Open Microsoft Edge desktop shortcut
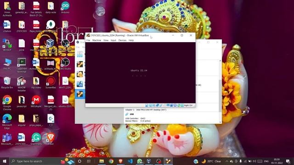 coord(7,121)
